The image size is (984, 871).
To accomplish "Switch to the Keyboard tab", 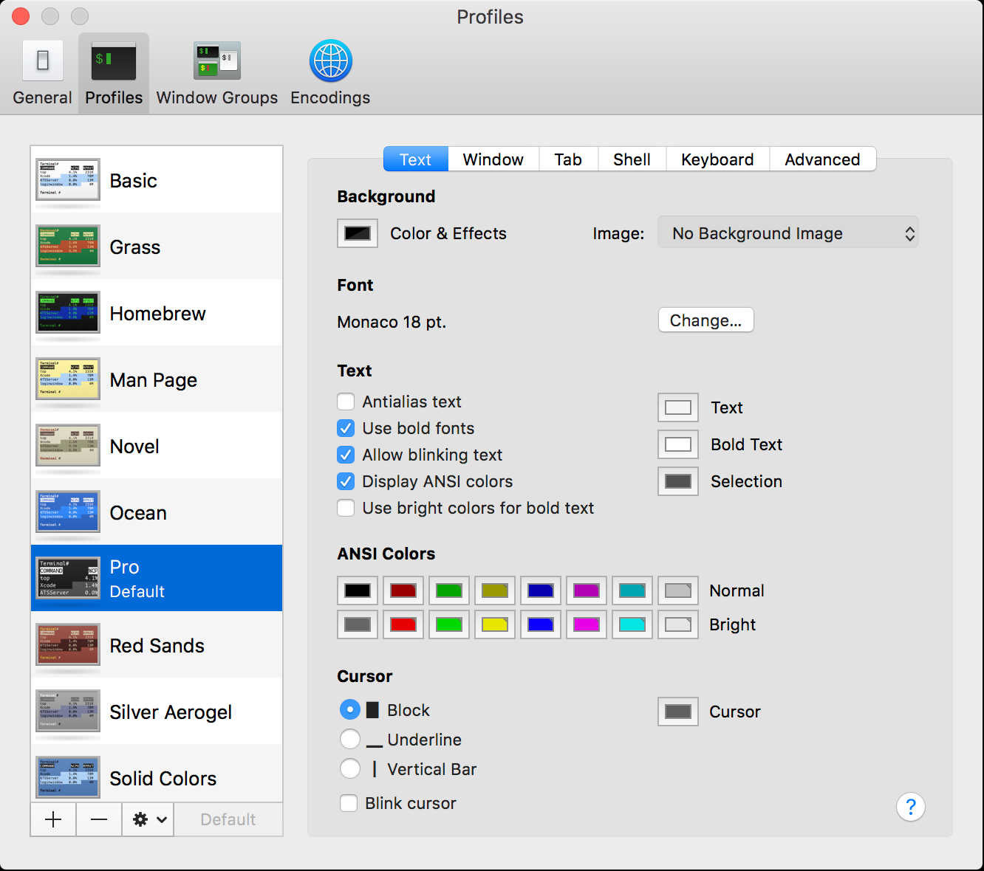I will pyautogui.click(x=717, y=159).
